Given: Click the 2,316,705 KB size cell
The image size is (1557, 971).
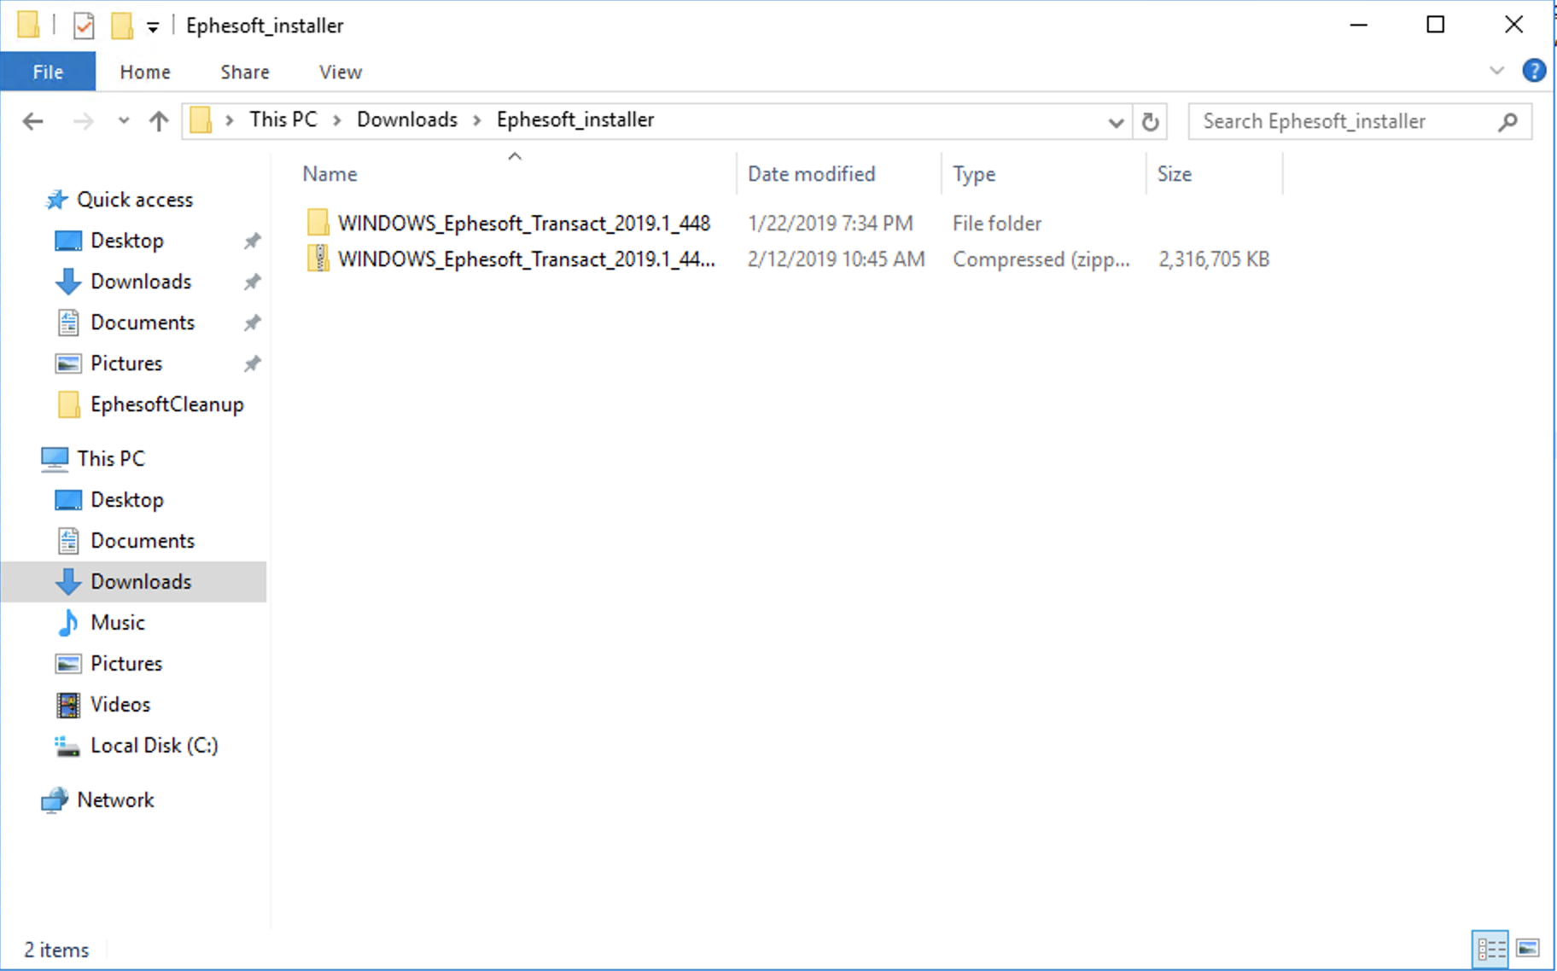Looking at the screenshot, I should [x=1214, y=259].
